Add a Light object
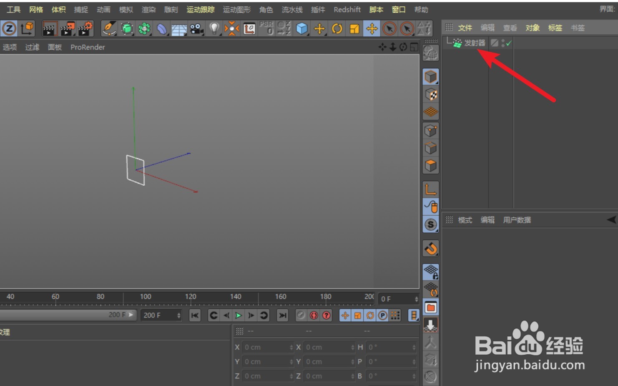This screenshot has height=386, width=618. pos(214,28)
